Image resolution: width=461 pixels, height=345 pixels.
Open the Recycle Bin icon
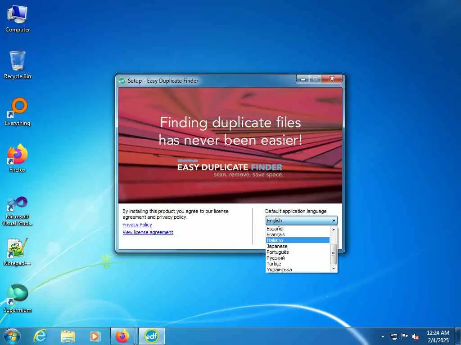18,65
